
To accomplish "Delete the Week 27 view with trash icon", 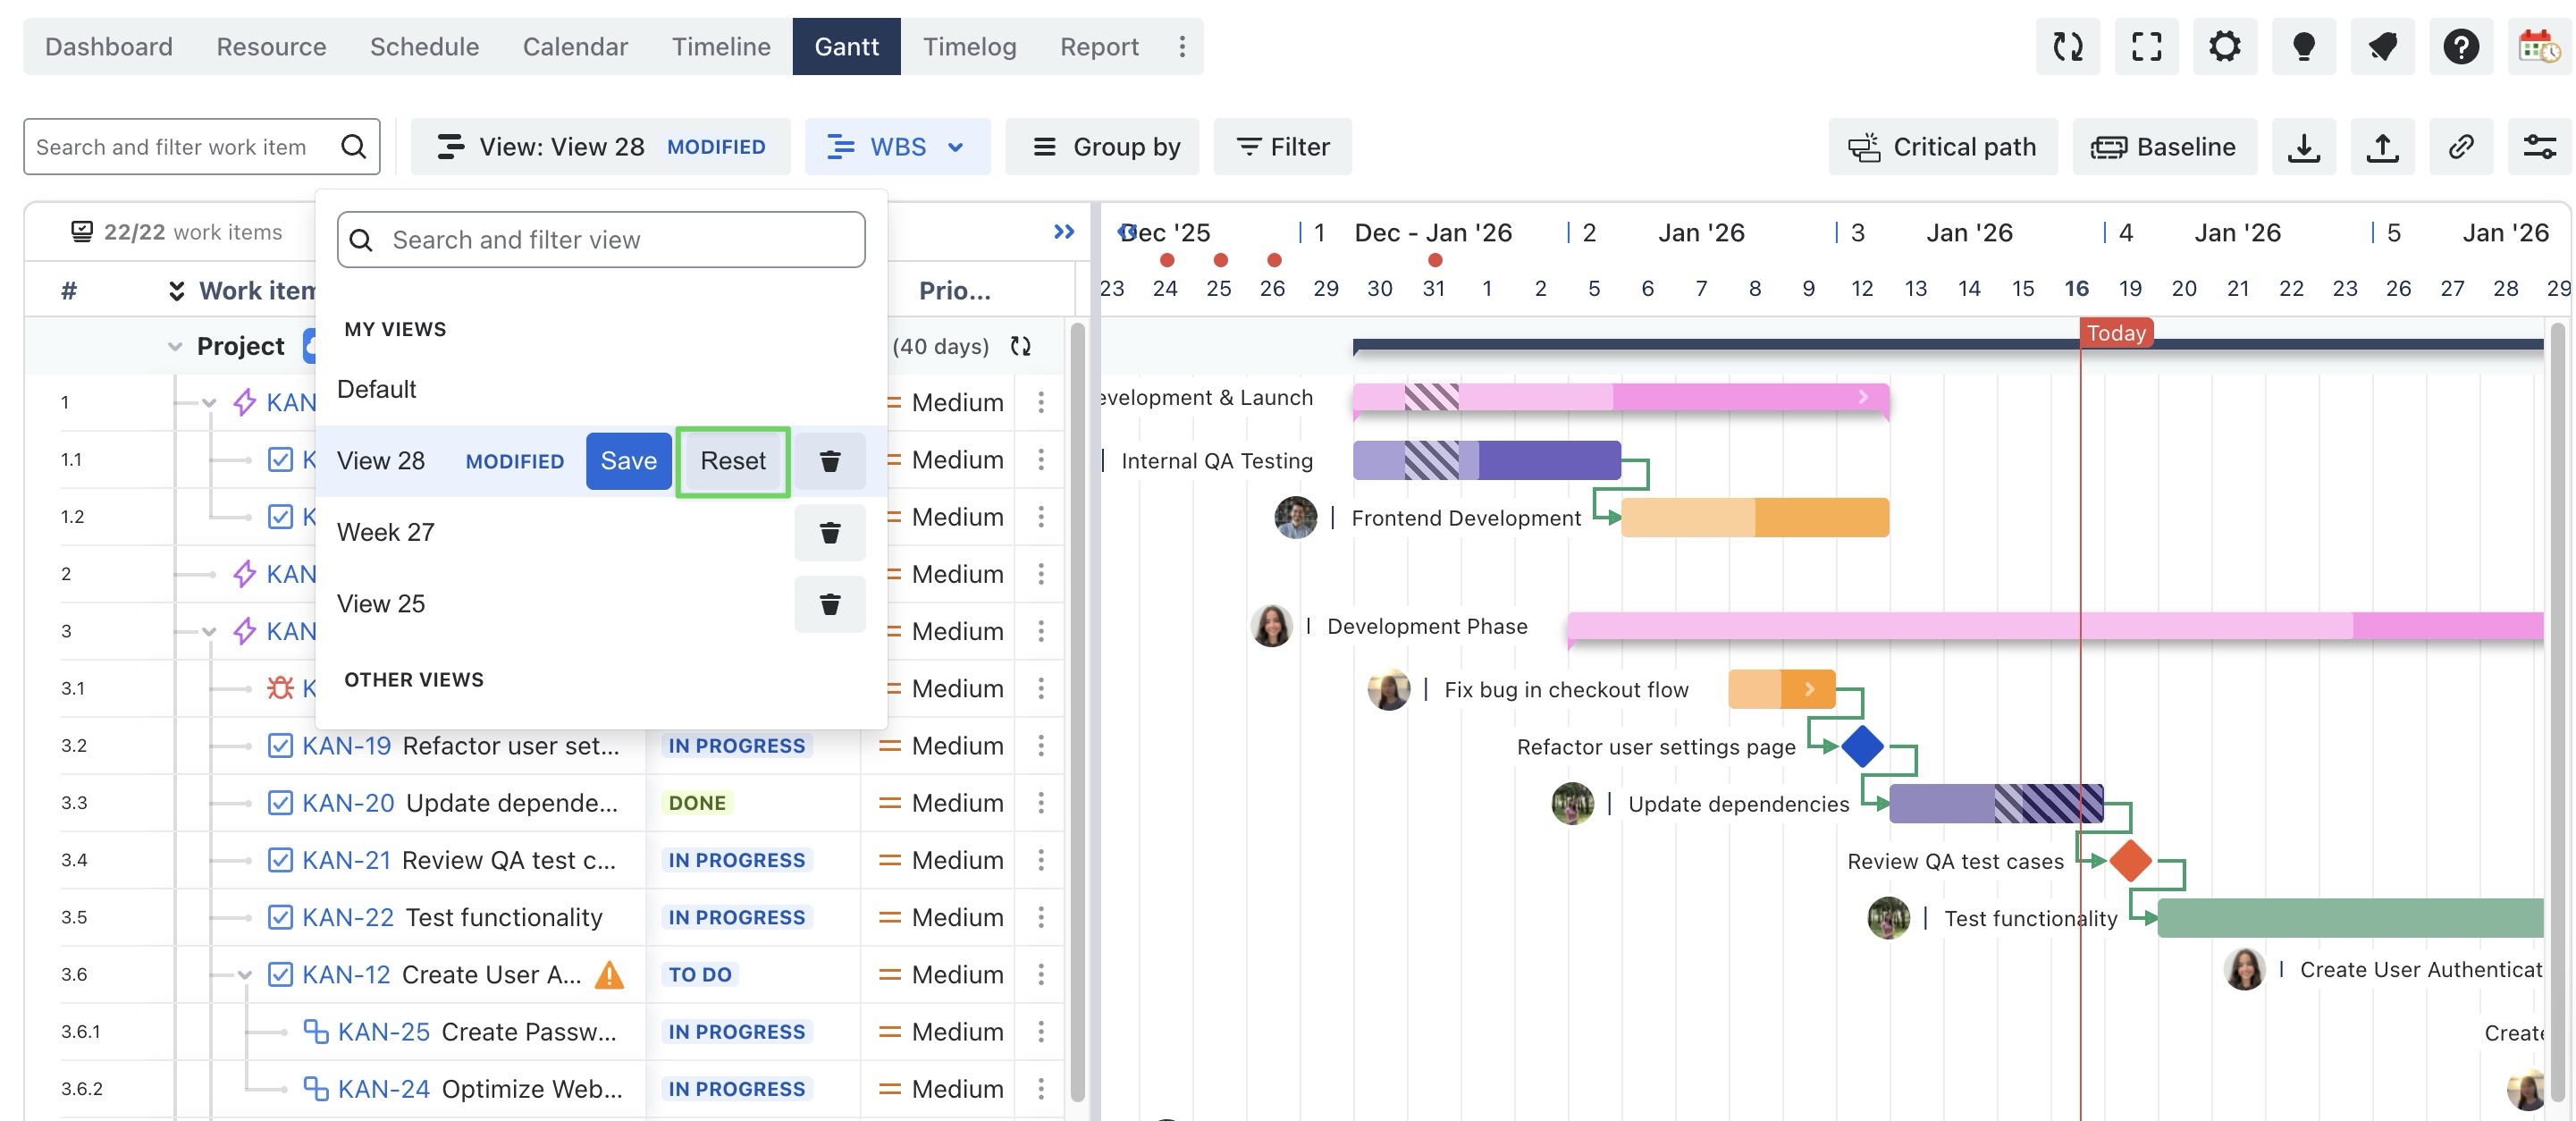I will click(829, 532).
